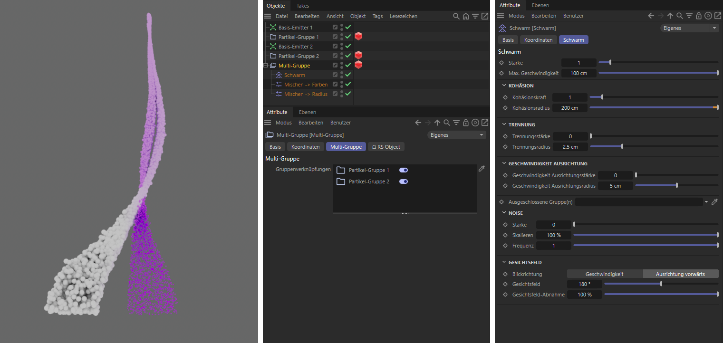Toggle the green checkmark of Basis-Emitter 1

click(x=348, y=28)
